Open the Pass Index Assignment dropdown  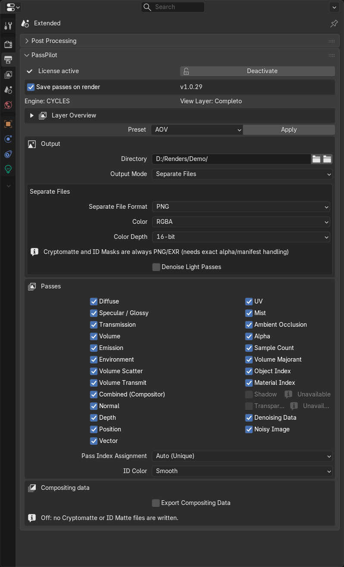[242, 456]
